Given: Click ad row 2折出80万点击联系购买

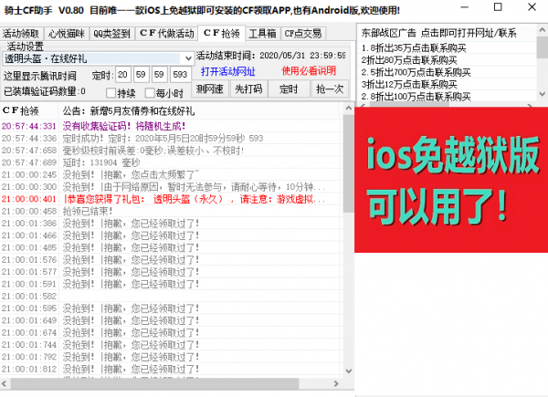Looking at the screenshot, I should (x=447, y=60).
